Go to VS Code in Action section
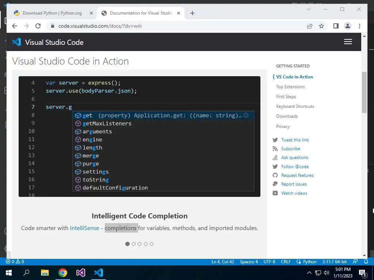Image resolution: width=374 pixels, height=280 pixels. pyautogui.click(x=294, y=77)
